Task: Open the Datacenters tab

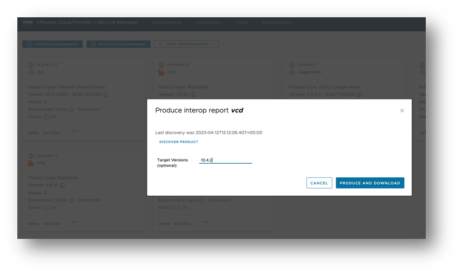Action: (x=208, y=22)
